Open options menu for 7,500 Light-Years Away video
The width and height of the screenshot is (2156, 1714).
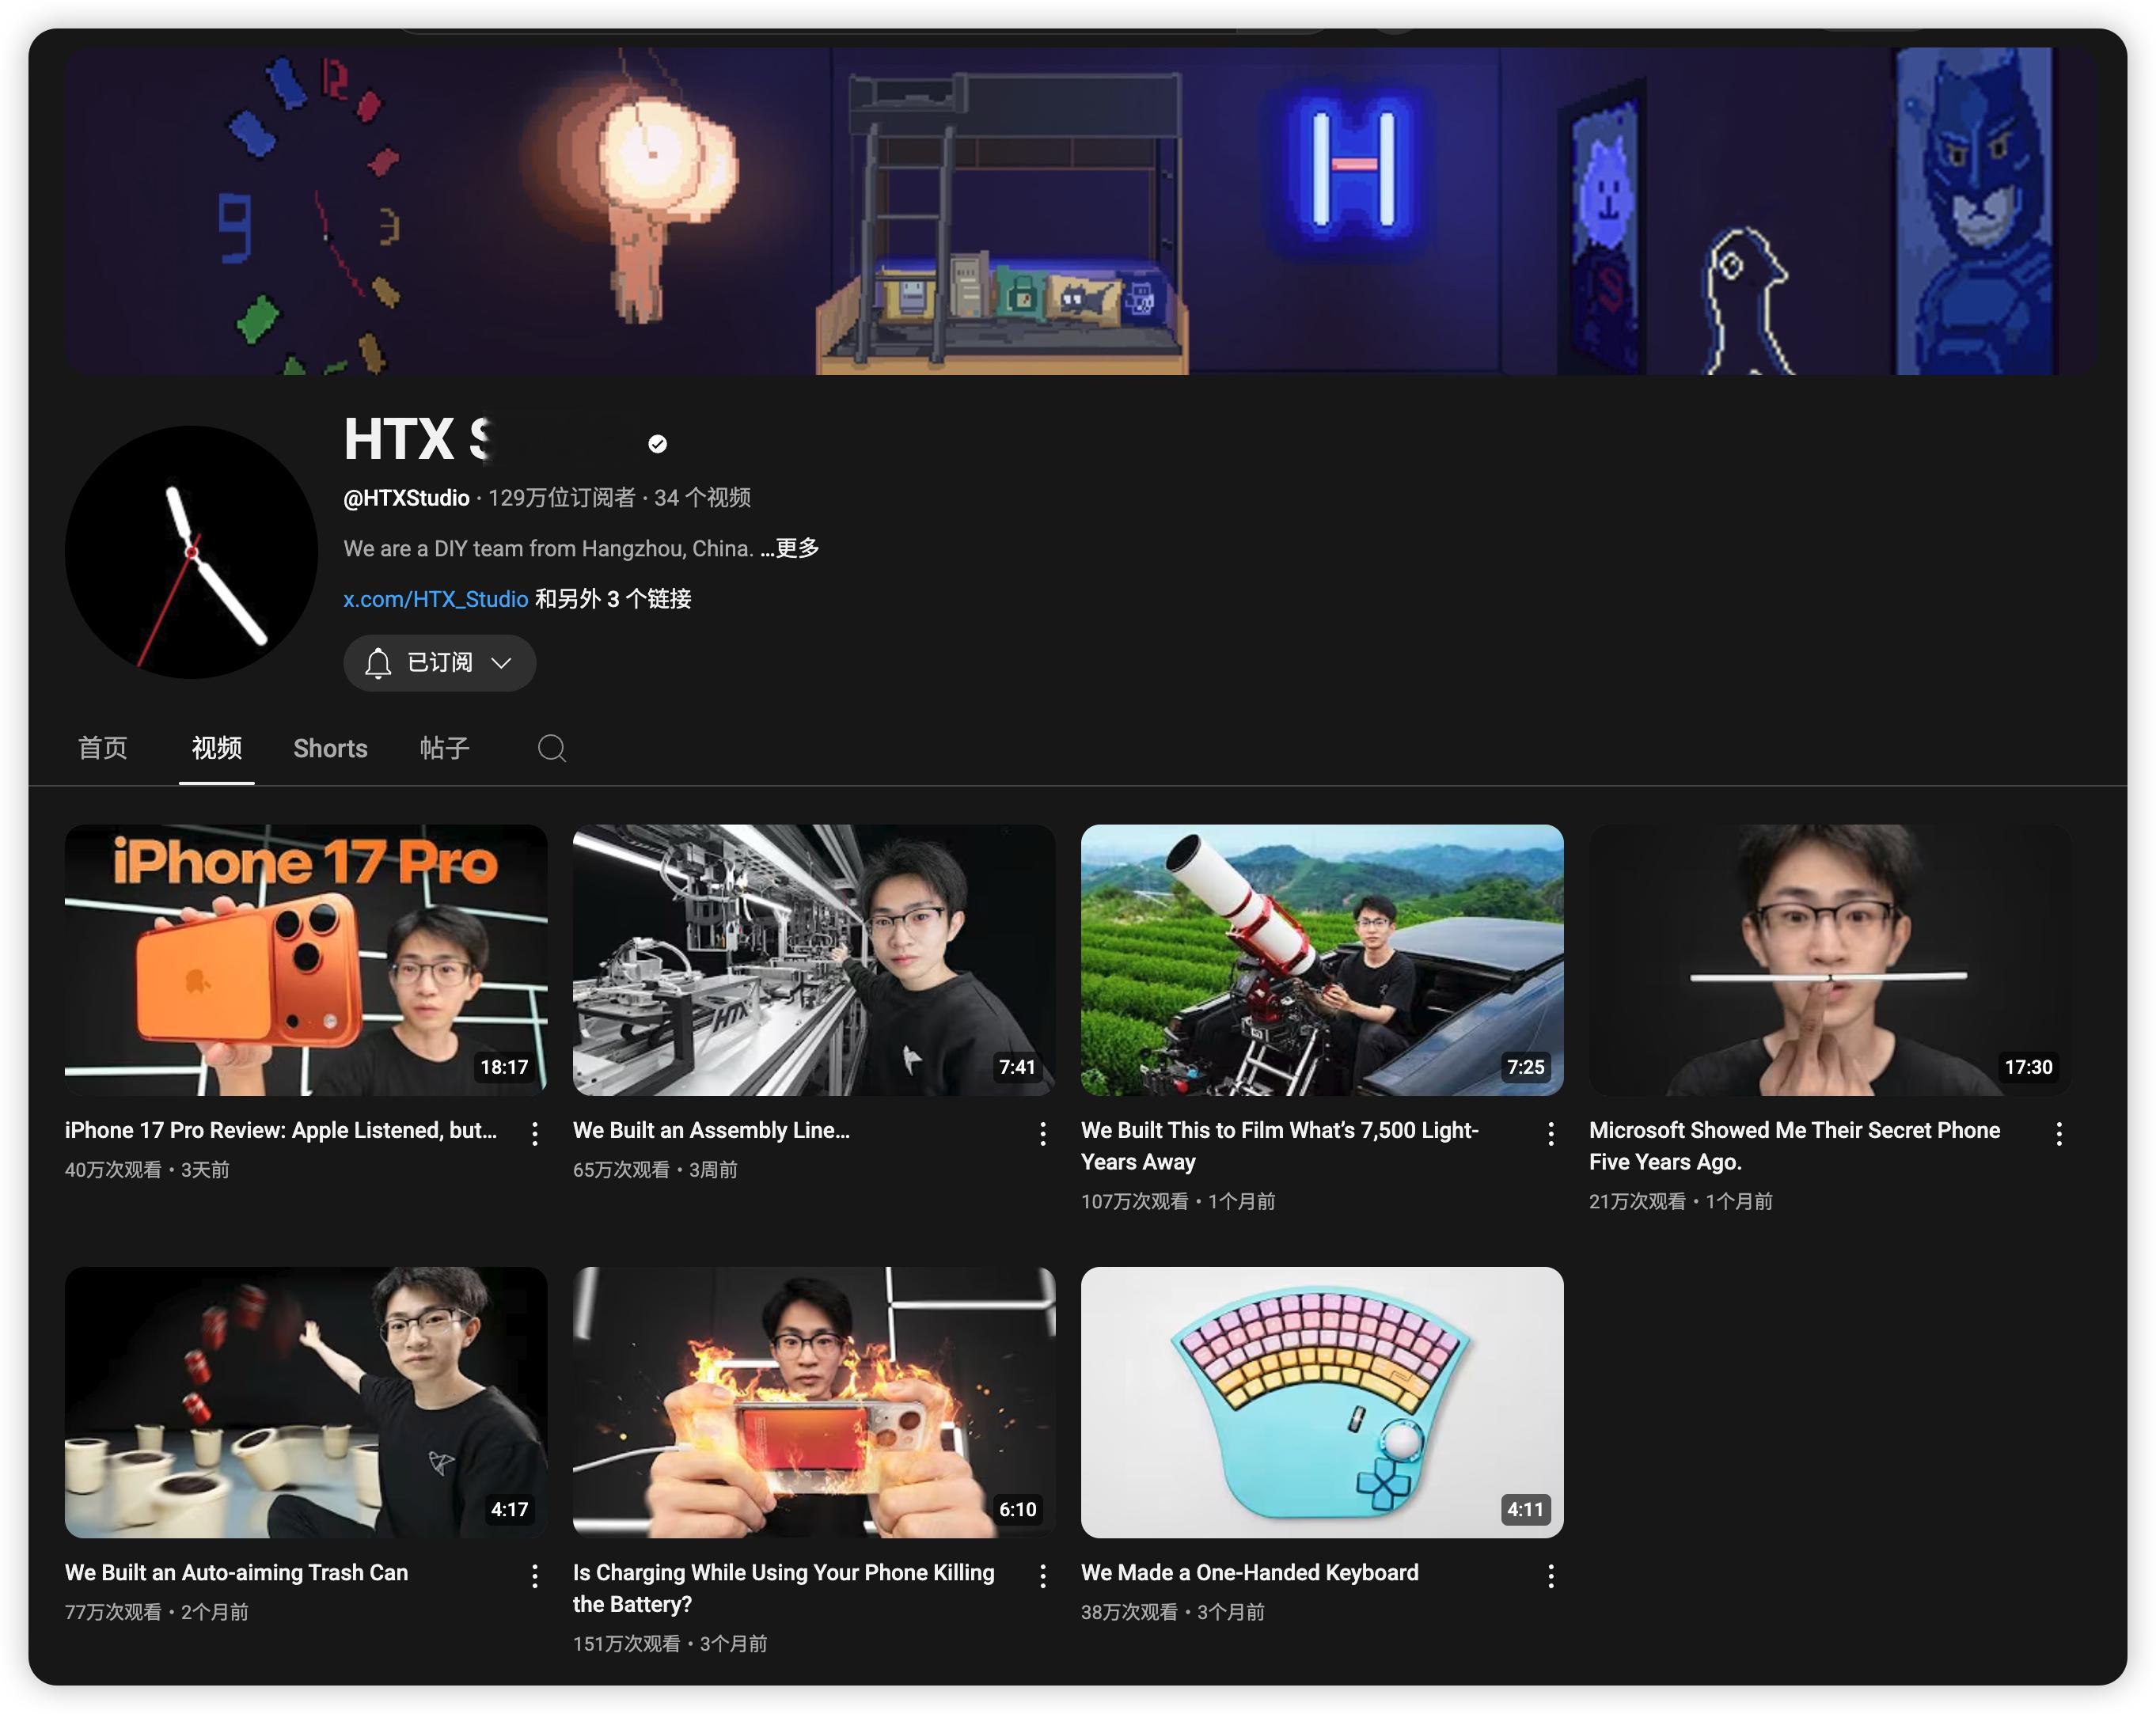click(x=1551, y=1133)
